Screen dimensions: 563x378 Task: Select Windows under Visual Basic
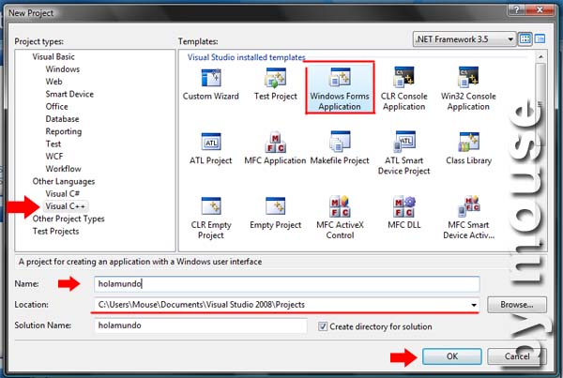tap(63, 68)
